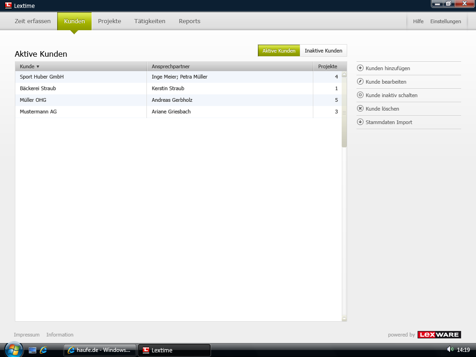Click project count 5 for Müller OHG
This screenshot has width=476, height=357.
tap(337, 100)
